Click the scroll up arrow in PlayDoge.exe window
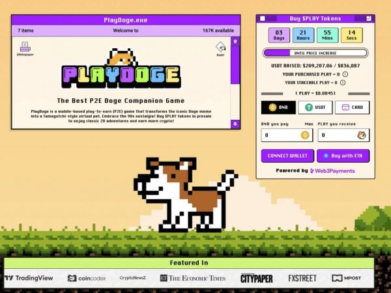Viewport: 391px width, 293px height. pyautogui.click(x=235, y=42)
